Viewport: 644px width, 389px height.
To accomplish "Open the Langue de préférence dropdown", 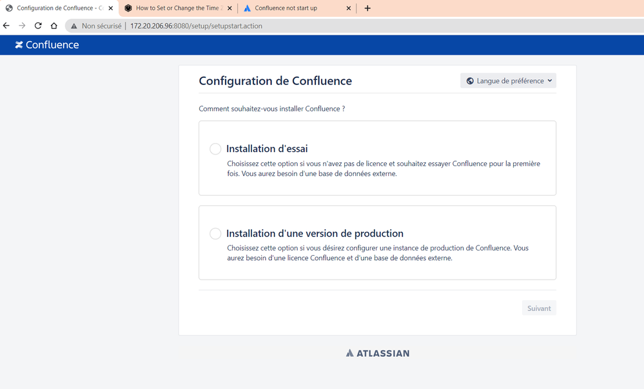I will pos(509,81).
